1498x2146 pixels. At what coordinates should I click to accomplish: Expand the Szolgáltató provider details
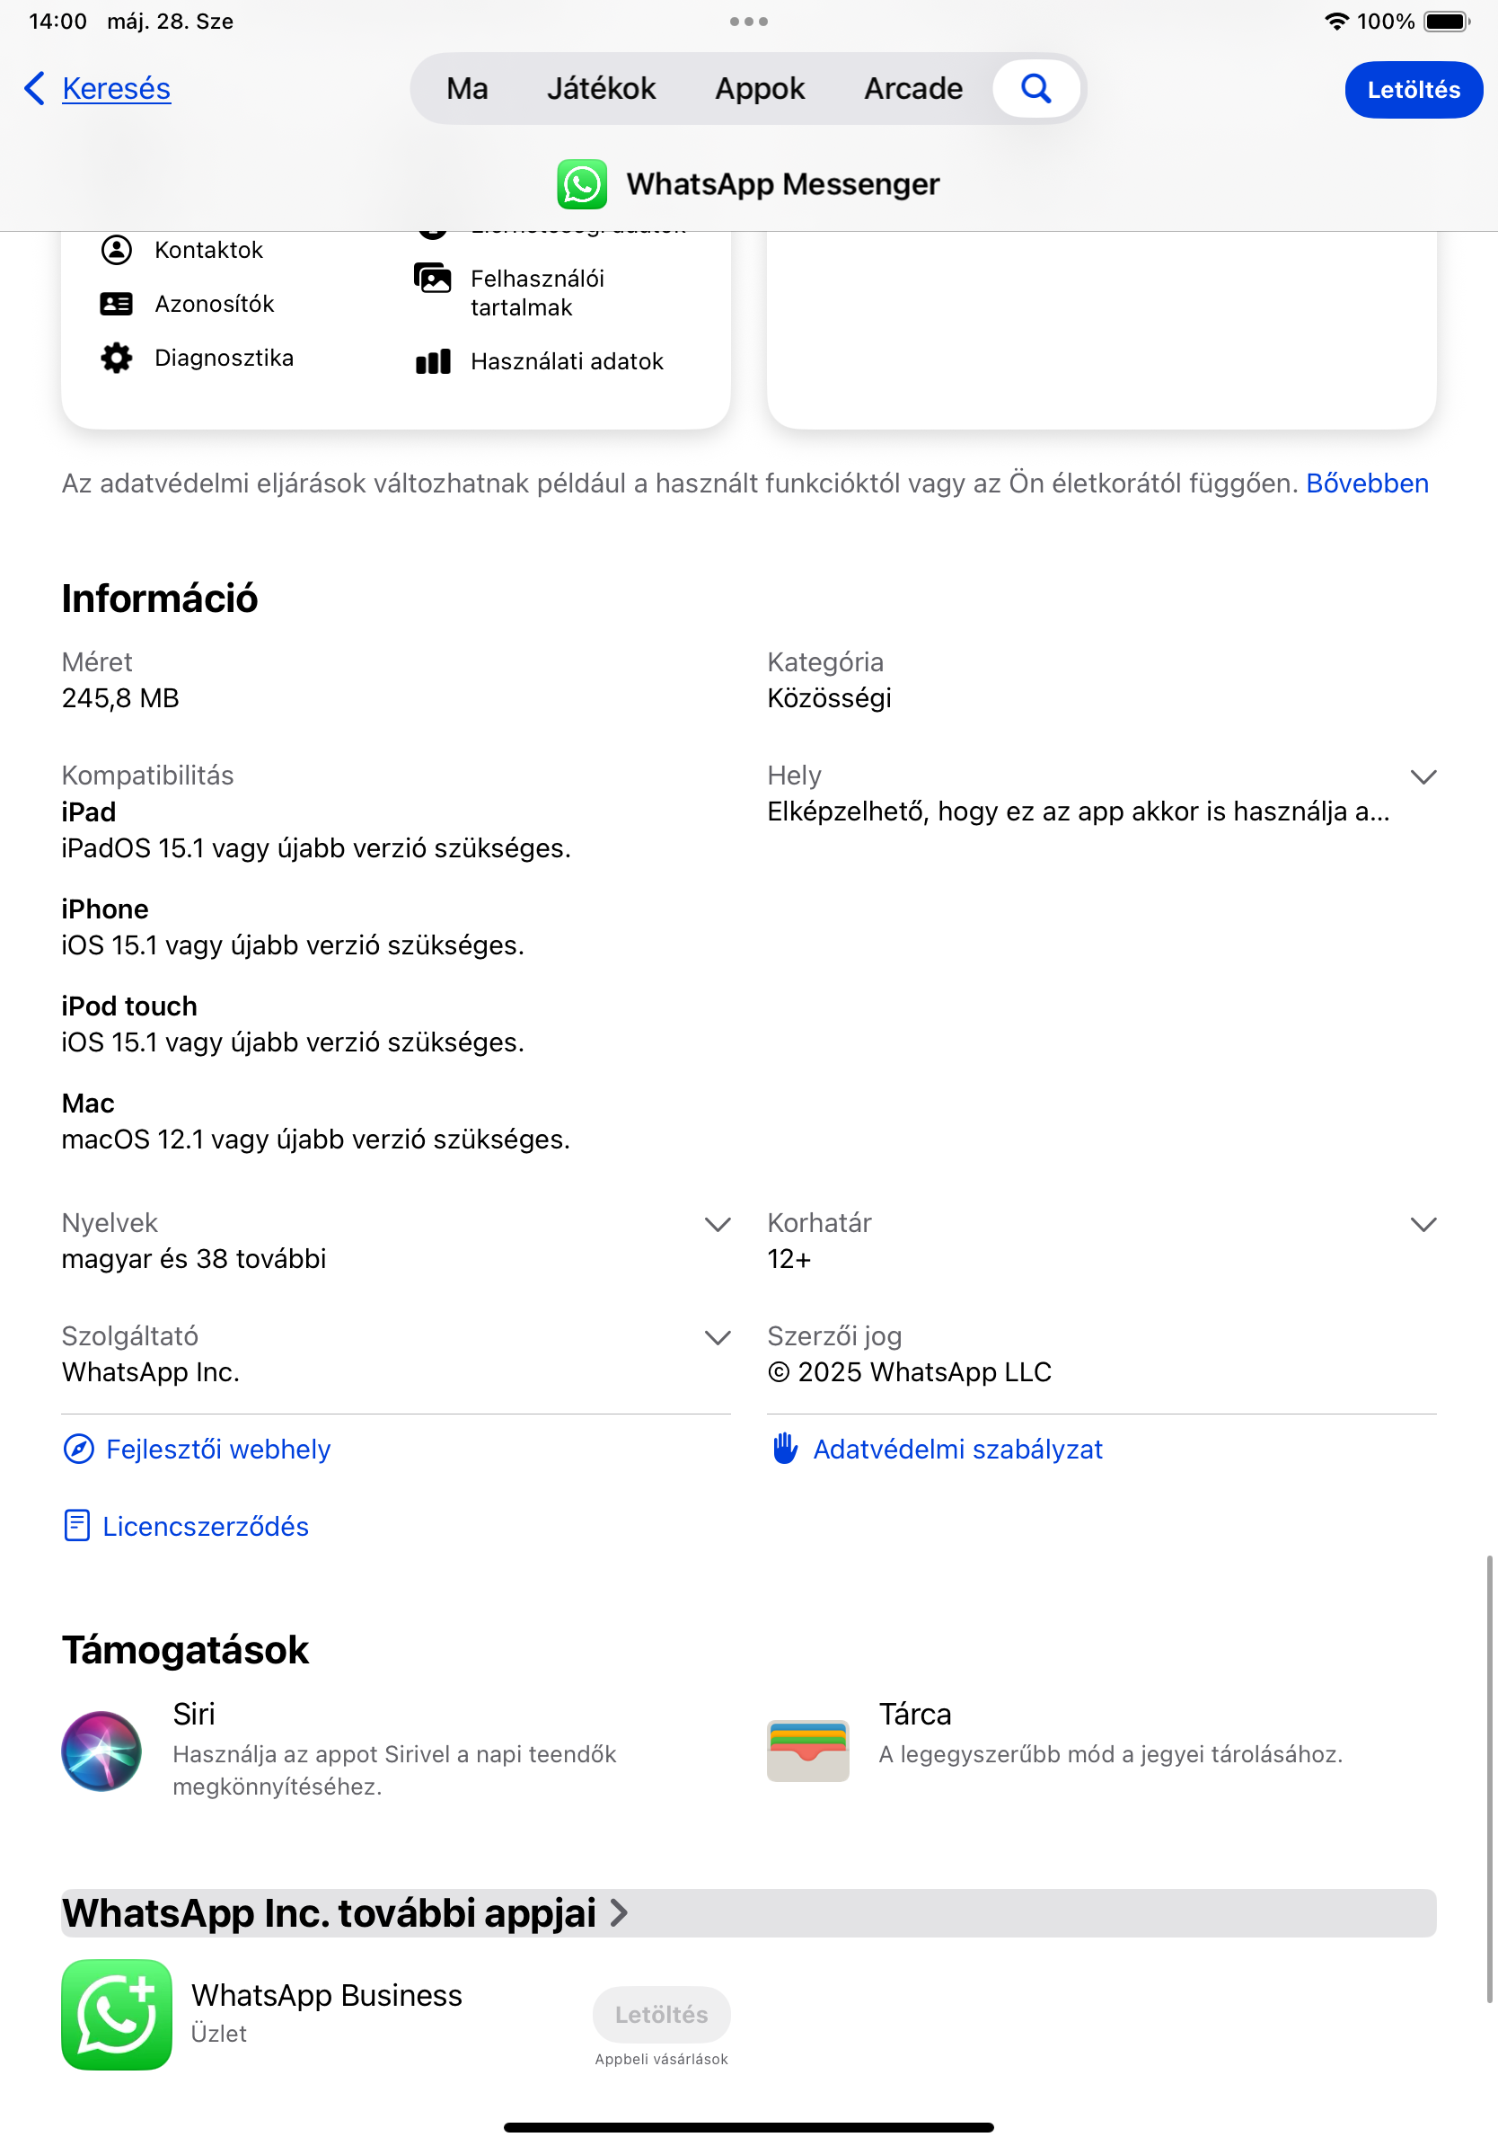(x=718, y=1337)
